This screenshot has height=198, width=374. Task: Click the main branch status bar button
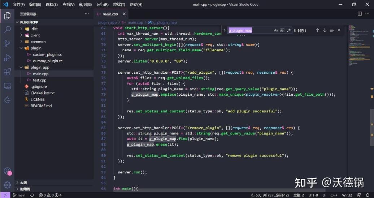19,195
